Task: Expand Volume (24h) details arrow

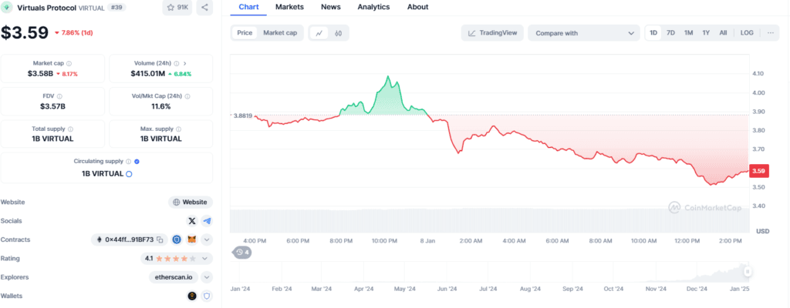Action: (x=185, y=63)
